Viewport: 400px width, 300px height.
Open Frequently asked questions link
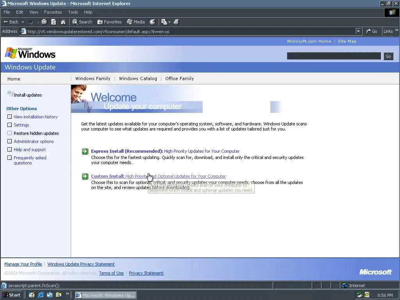tap(30, 160)
